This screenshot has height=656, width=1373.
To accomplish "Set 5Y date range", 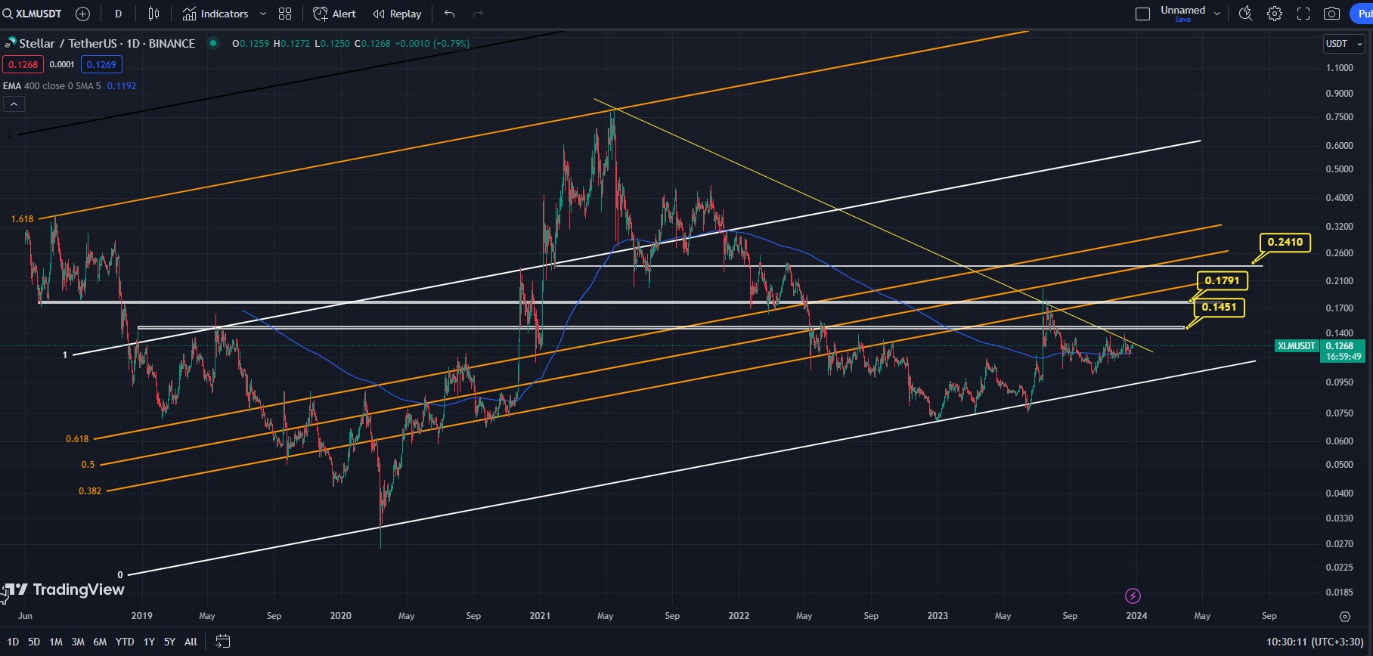I will pos(169,642).
